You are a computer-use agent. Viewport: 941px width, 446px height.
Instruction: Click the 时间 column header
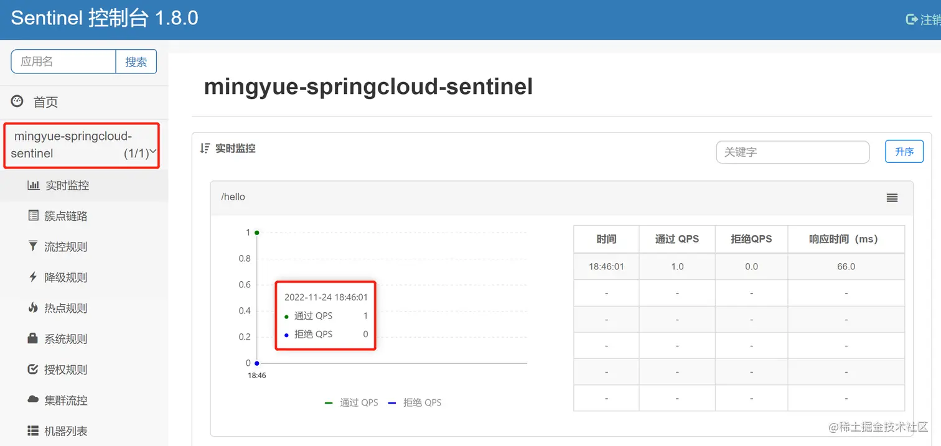[606, 239]
